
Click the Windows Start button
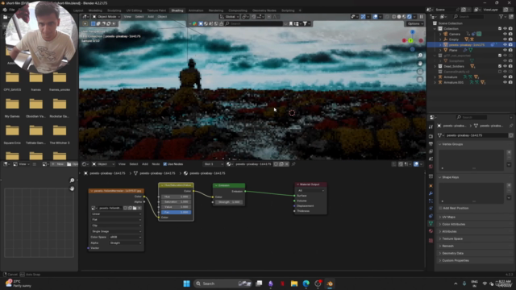pyautogui.click(x=186, y=284)
